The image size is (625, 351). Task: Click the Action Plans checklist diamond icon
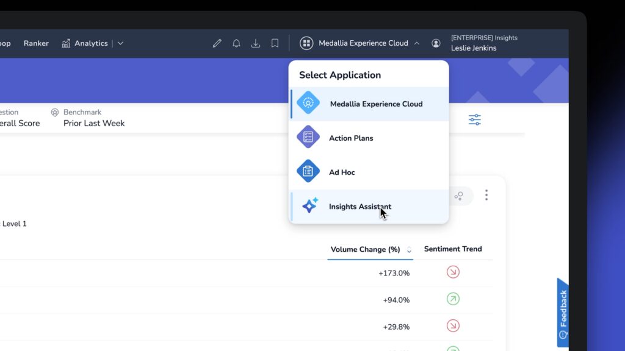tap(308, 137)
